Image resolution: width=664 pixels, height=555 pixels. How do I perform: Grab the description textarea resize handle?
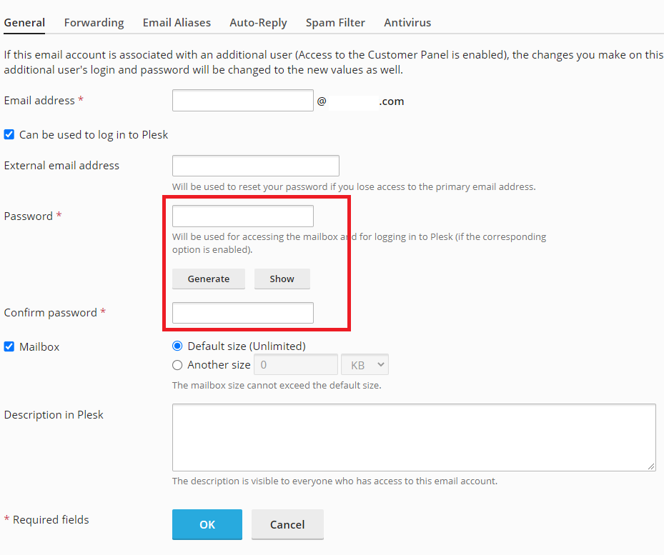(x=651, y=466)
